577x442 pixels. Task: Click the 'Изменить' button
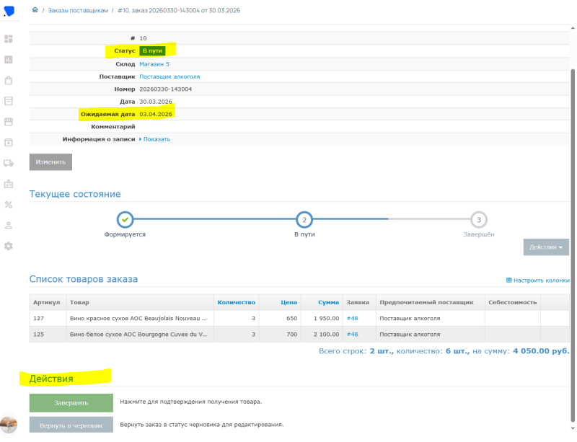(x=50, y=162)
